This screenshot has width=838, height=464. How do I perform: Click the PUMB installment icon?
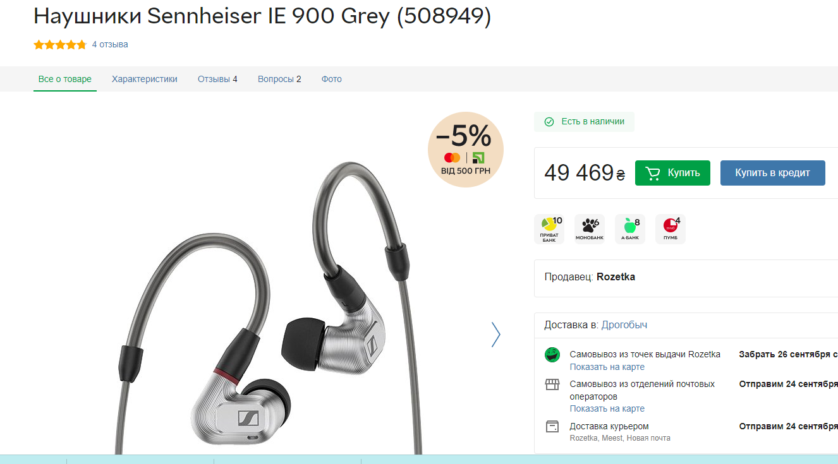point(670,229)
